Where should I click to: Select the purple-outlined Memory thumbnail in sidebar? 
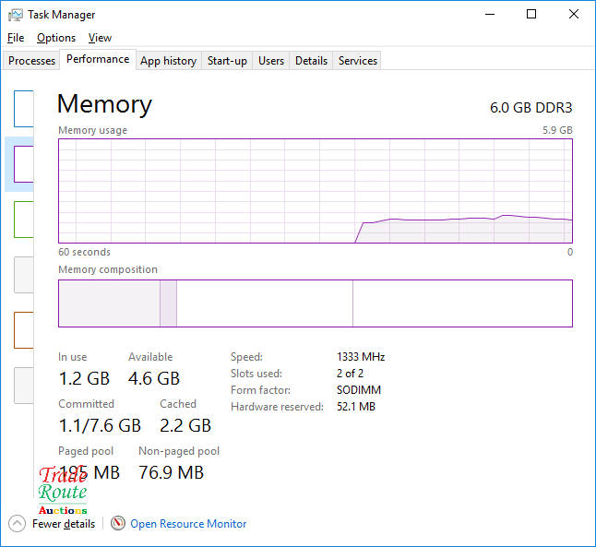click(x=24, y=164)
